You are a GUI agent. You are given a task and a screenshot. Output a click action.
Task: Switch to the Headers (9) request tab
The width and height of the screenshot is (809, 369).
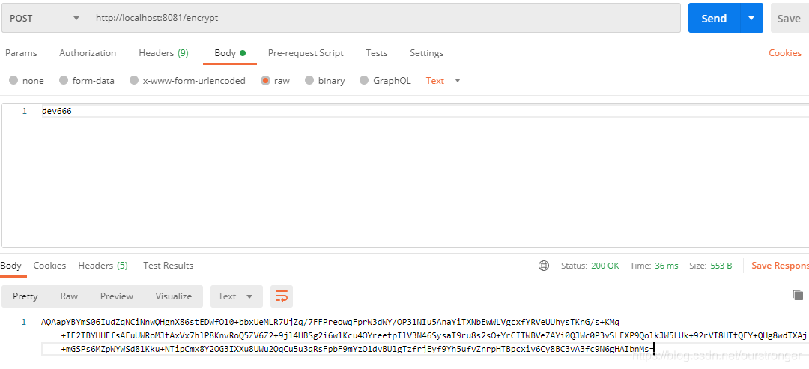click(163, 53)
